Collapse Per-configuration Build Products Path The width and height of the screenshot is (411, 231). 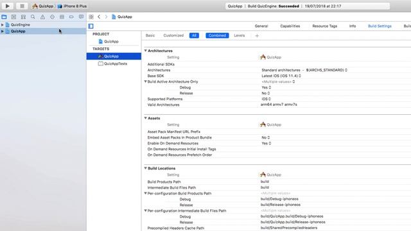(x=146, y=193)
